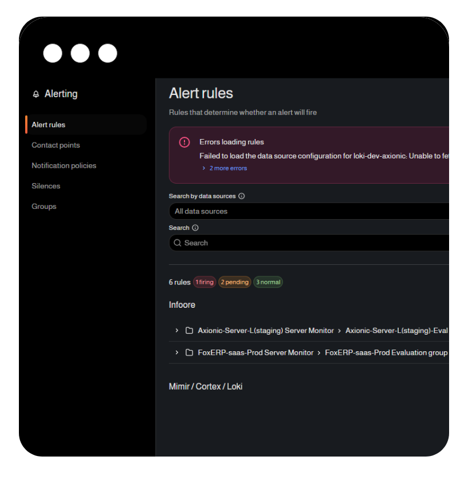Click the first white circle window control

[x=53, y=53]
